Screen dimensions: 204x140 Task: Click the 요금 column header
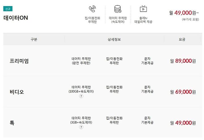[182, 39]
